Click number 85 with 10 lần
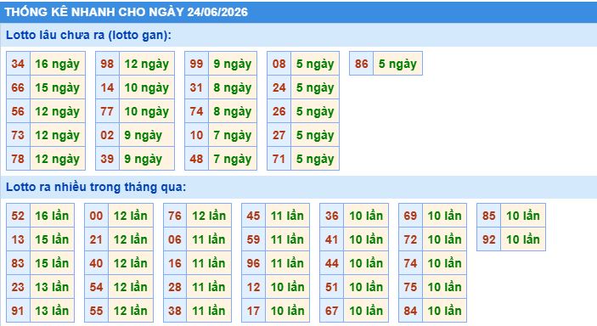This screenshot has height=326, width=597. pyautogui.click(x=489, y=216)
